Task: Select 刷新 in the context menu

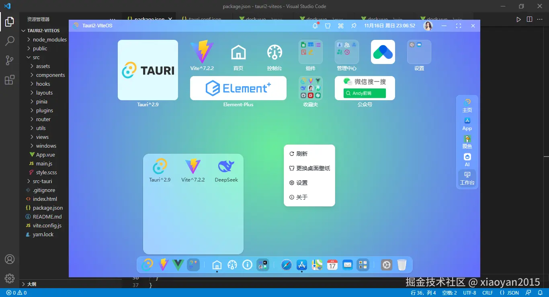Action: (x=309, y=154)
